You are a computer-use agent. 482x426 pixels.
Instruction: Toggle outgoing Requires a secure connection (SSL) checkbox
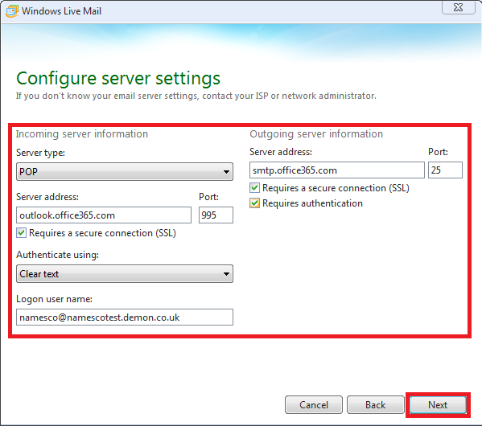click(255, 187)
